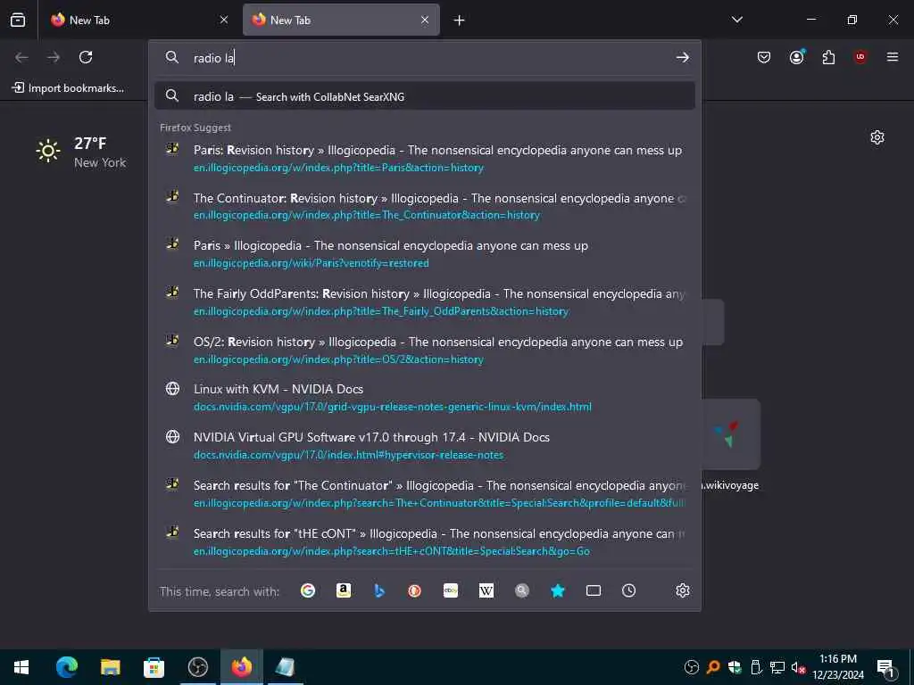Search this time with DuckDuckGo

[x=415, y=590]
